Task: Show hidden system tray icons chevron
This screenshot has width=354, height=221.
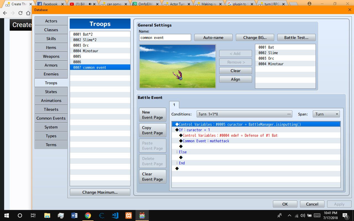Action: click(x=290, y=215)
